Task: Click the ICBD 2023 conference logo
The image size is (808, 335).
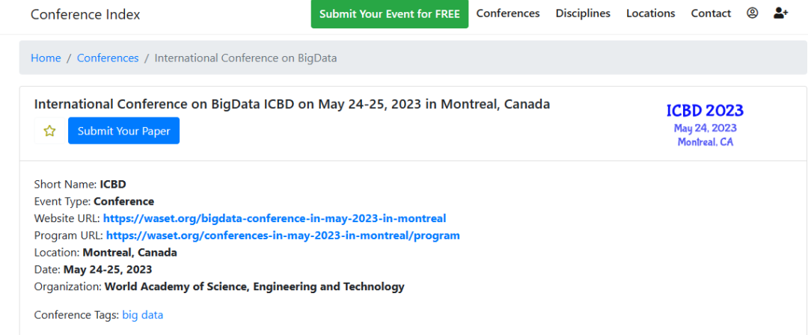Action: 705,125
